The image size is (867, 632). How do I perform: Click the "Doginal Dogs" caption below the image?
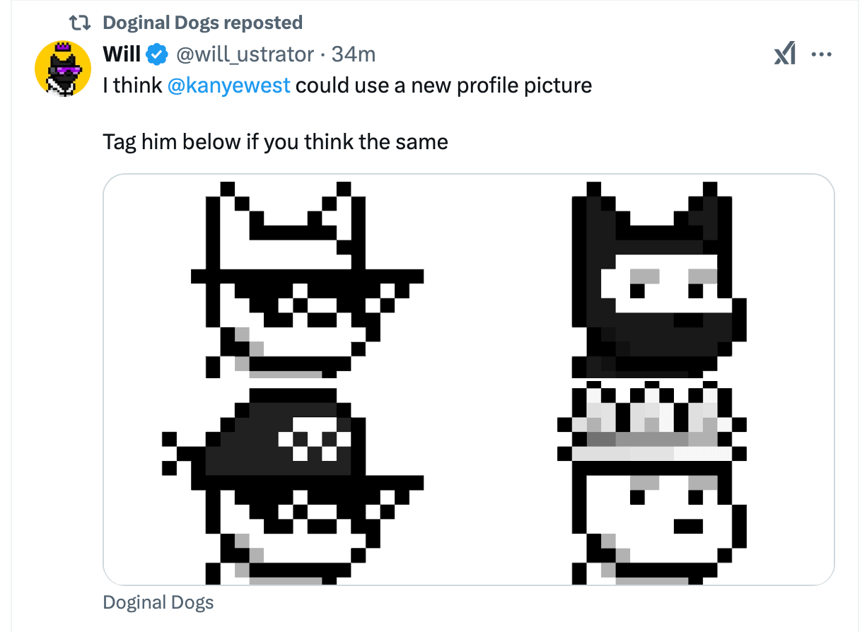coord(158,603)
